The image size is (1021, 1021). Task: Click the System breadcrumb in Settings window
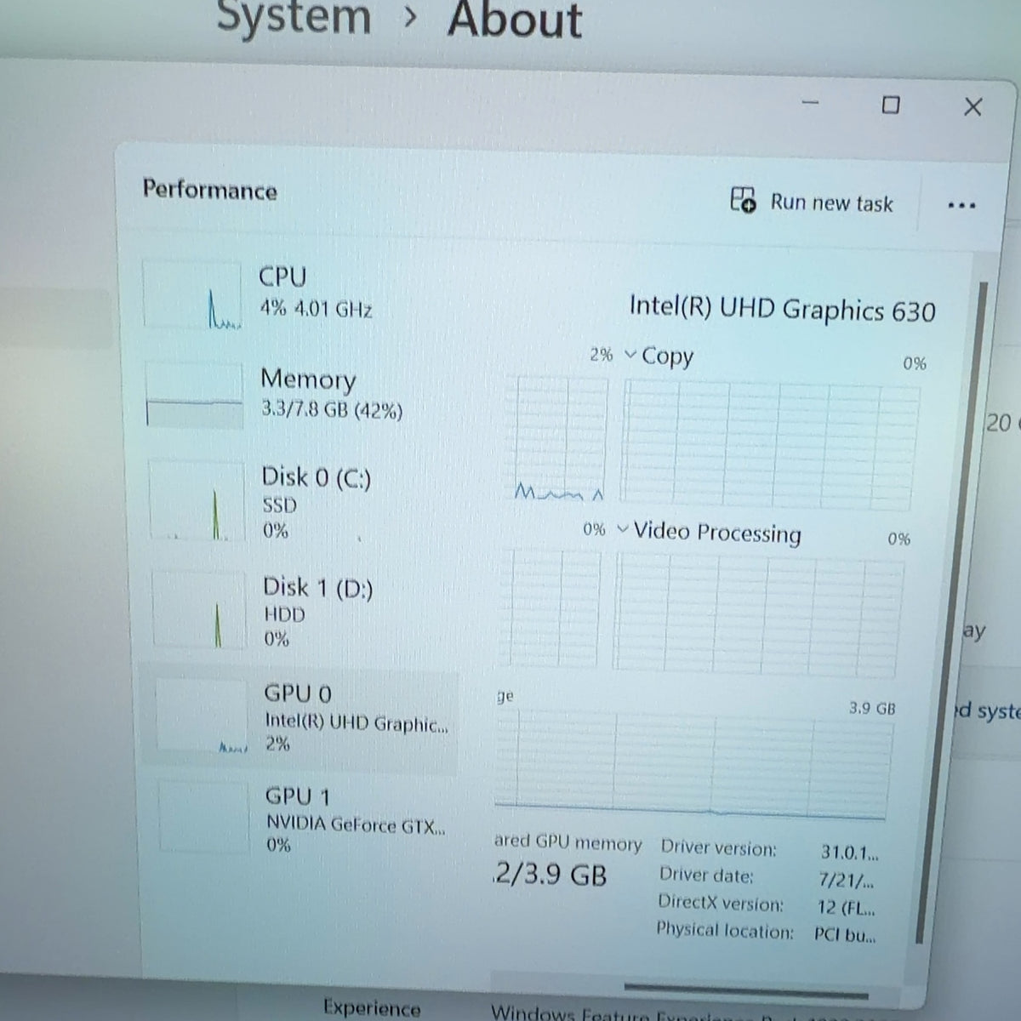pos(294,17)
